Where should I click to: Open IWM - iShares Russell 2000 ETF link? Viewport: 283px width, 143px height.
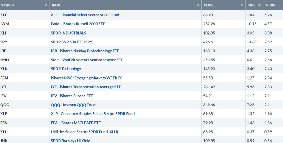[78, 24]
